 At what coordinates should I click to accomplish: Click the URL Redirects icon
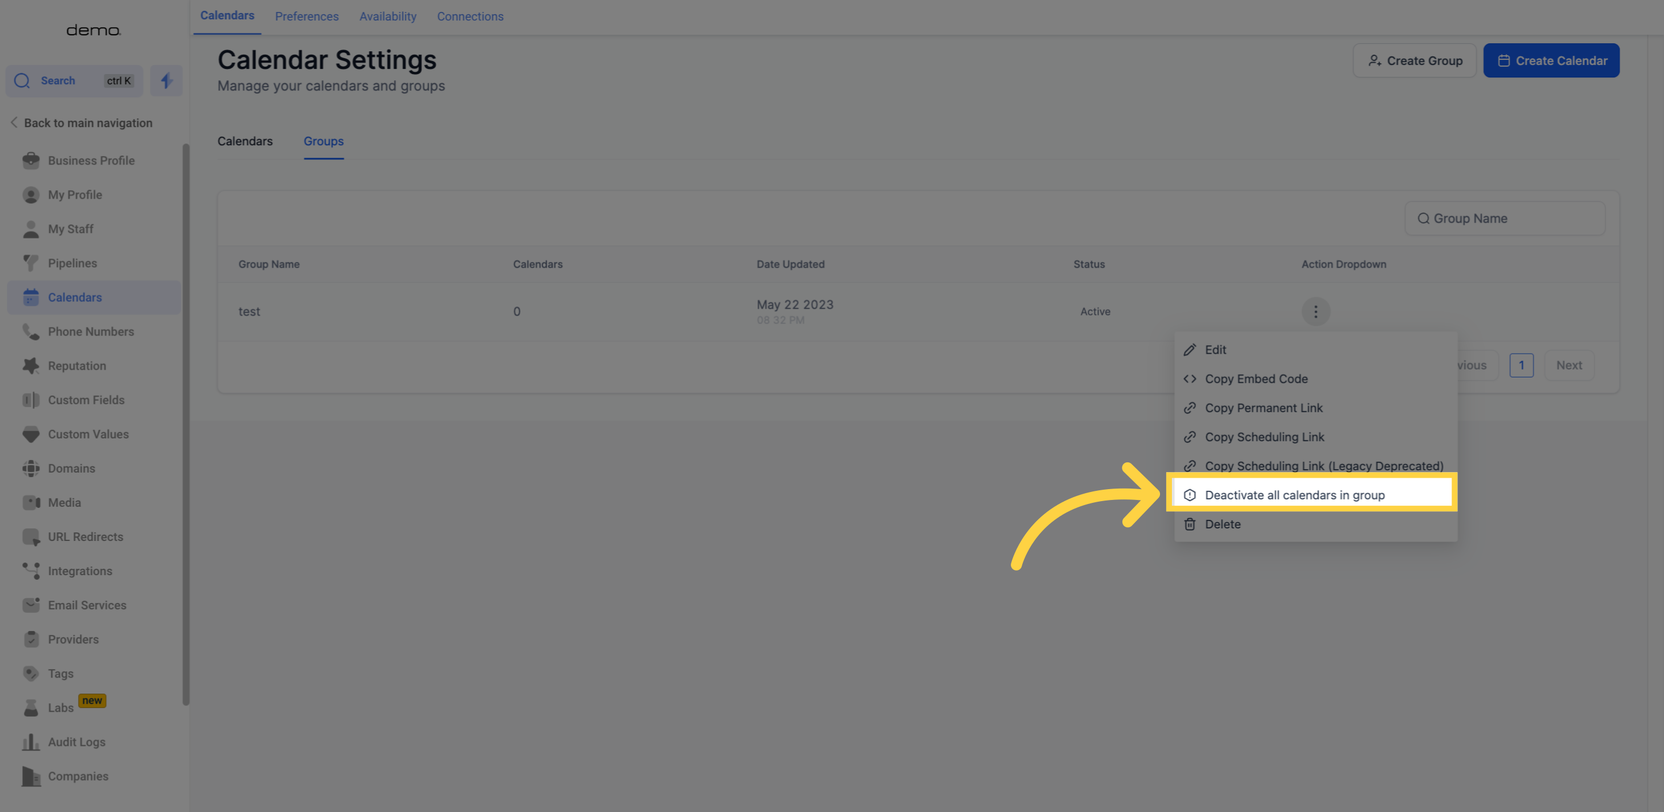pos(30,537)
